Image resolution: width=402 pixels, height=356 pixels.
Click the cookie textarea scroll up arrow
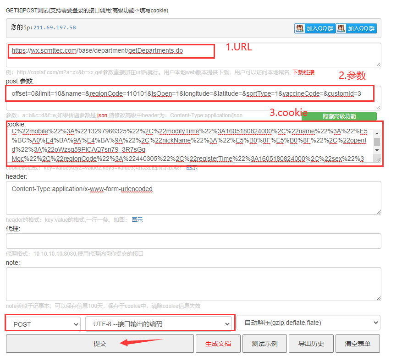[x=377, y=133]
